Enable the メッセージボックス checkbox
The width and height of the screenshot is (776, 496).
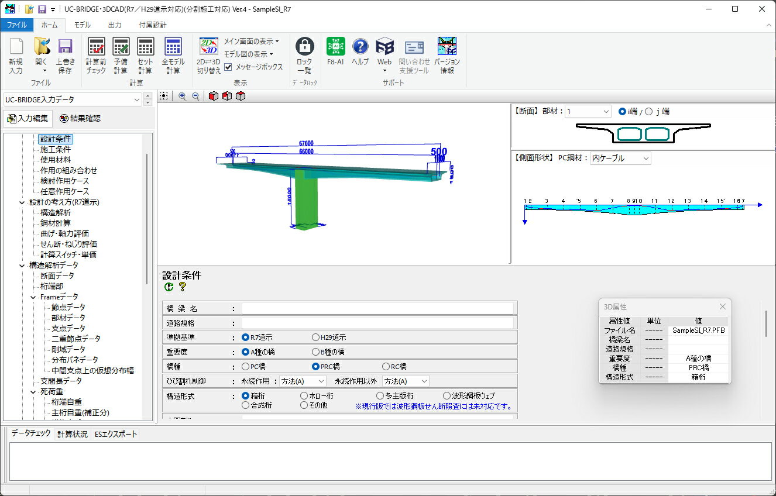pyautogui.click(x=228, y=67)
